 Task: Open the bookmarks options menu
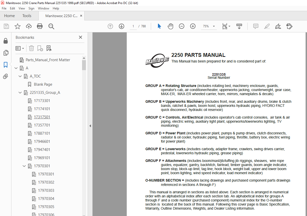(x=20, y=48)
